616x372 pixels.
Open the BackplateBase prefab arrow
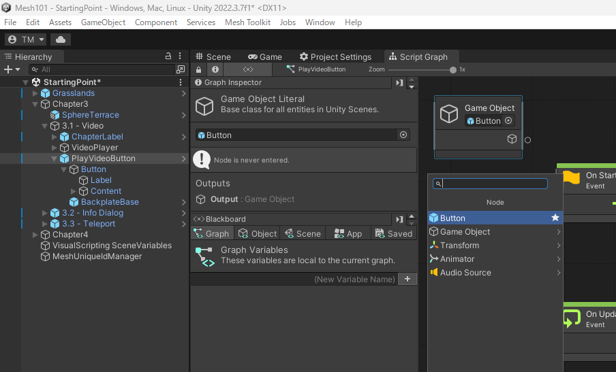(183, 202)
